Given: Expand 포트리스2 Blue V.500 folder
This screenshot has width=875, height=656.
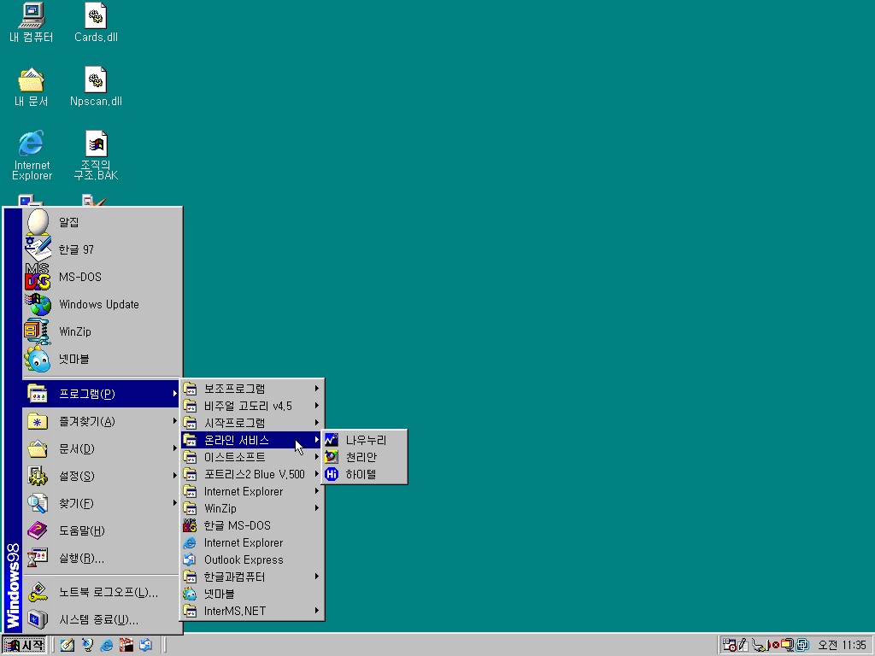Looking at the screenshot, I should point(252,474).
